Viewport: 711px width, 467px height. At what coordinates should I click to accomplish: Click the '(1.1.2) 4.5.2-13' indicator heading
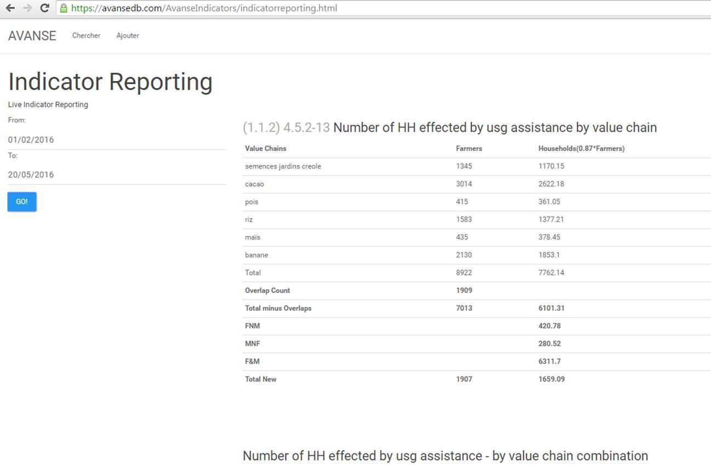point(286,128)
